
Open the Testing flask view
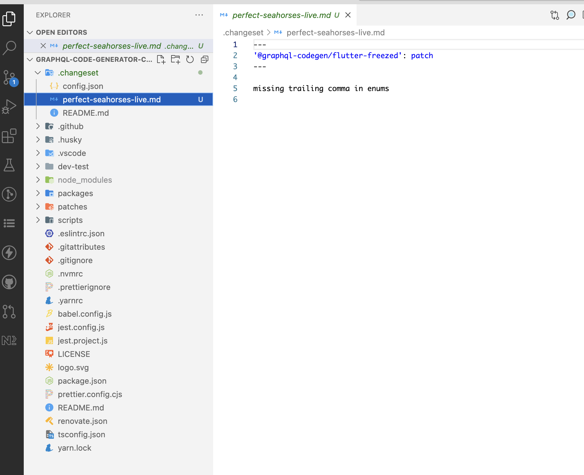point(9,165)
